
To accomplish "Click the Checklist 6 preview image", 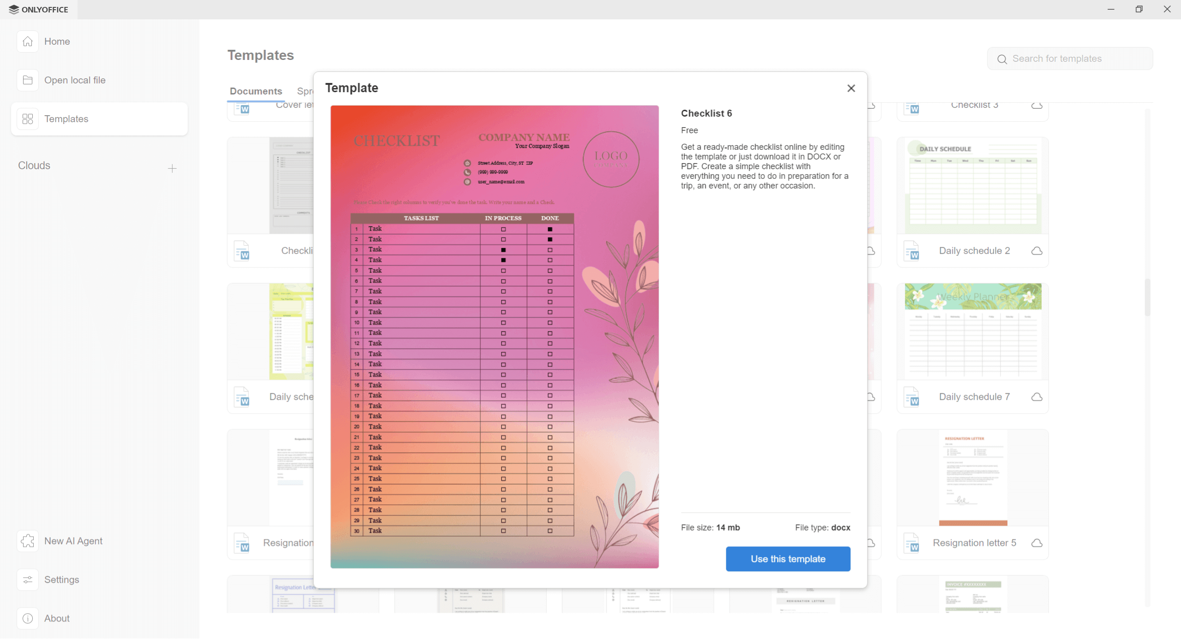I will pyautogui.click(x=494, y=337).
